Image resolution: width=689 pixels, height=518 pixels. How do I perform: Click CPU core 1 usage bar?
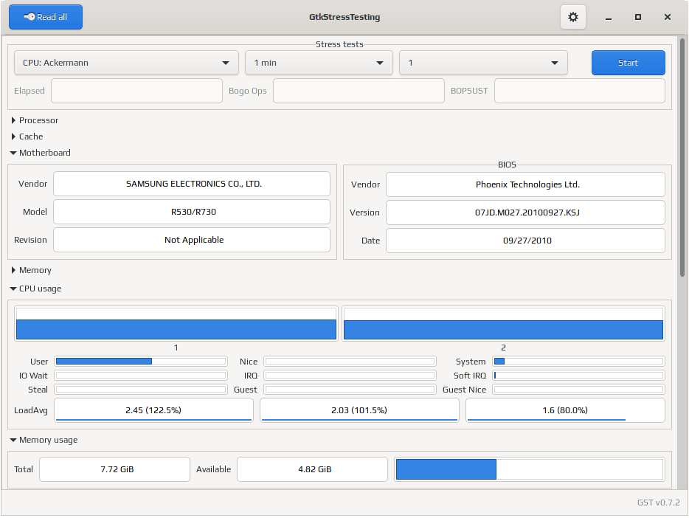click(x=176, y=324)
